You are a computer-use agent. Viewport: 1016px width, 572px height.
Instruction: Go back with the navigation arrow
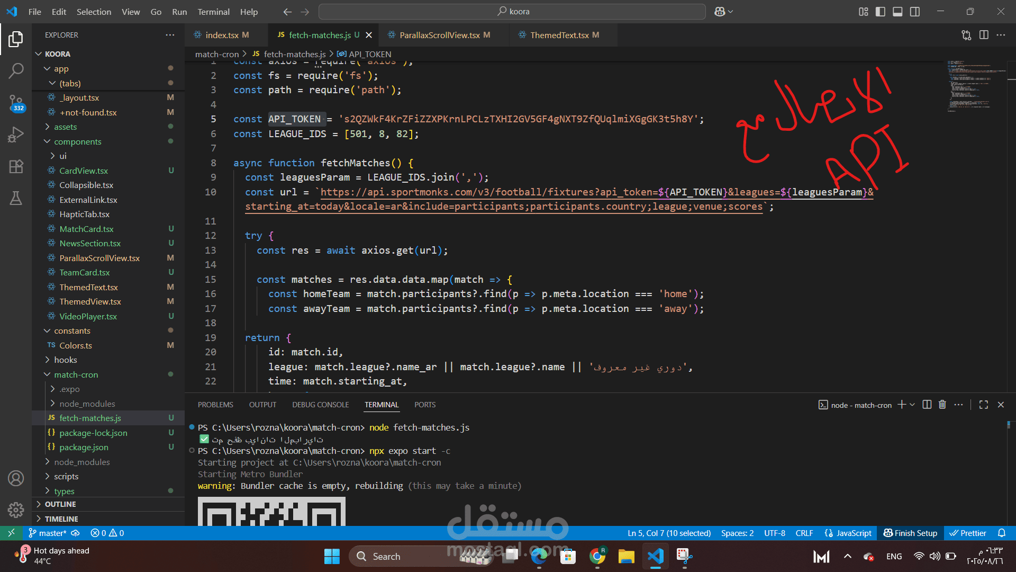(x=287, y=12)
